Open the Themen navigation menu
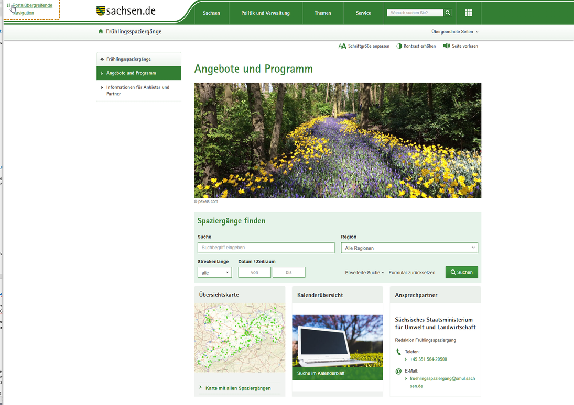Viewport: 574px width, 405px height. 322,13
